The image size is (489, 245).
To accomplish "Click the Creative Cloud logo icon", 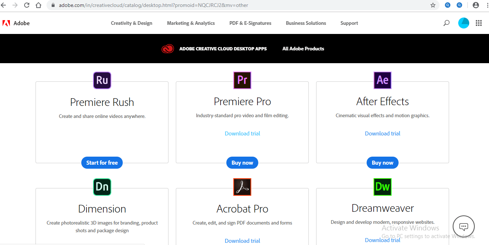I will (168, 49).
